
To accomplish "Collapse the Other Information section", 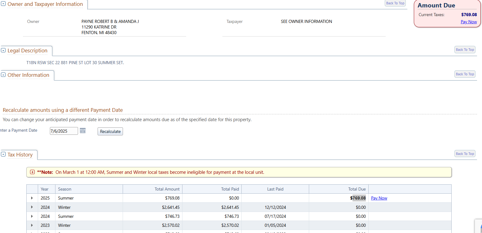I will click(3, 75).
